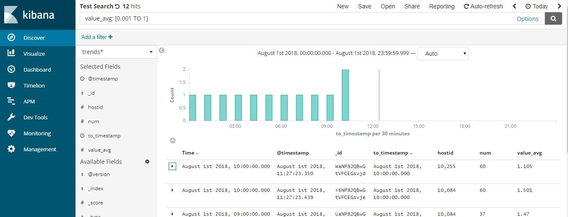The image size is (568, 217).
Task: Go to previous time range arrow
Action: point(514,6)
